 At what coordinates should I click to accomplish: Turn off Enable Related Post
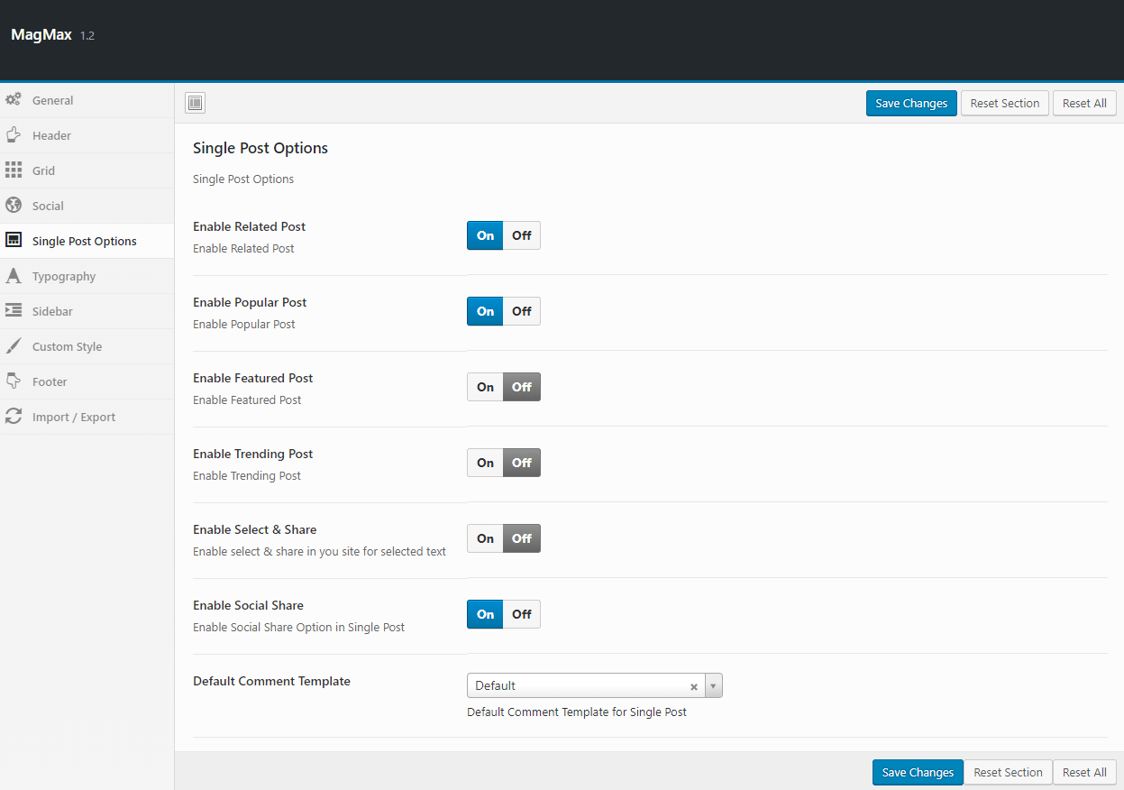(x=522, y=235)
